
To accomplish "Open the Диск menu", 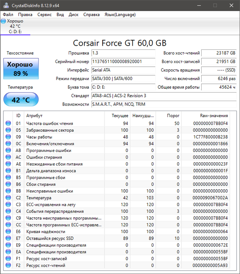I will coord(73,14).
